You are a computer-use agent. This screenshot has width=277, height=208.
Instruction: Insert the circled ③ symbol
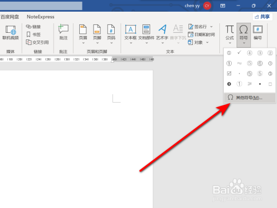260,53
